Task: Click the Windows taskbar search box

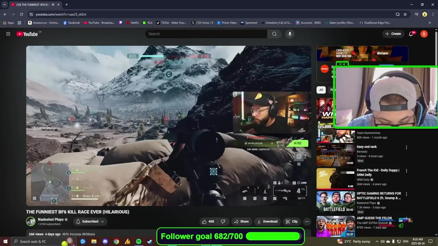Action: [x=43, y=242]
